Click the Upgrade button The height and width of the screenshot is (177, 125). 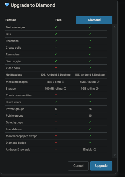click(x=101, y=166)
